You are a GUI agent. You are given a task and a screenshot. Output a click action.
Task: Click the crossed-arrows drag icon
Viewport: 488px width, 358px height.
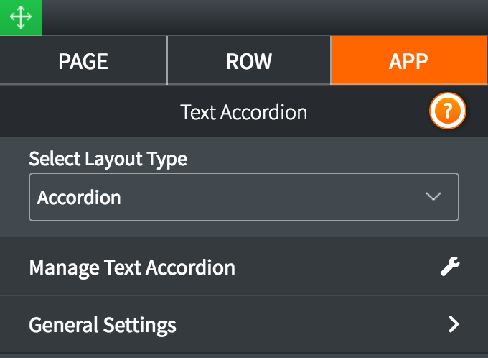point(21,17)
